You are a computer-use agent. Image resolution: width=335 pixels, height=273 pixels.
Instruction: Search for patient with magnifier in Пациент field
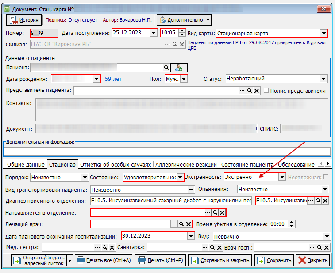pyautogui.click(x=166, y=68)
